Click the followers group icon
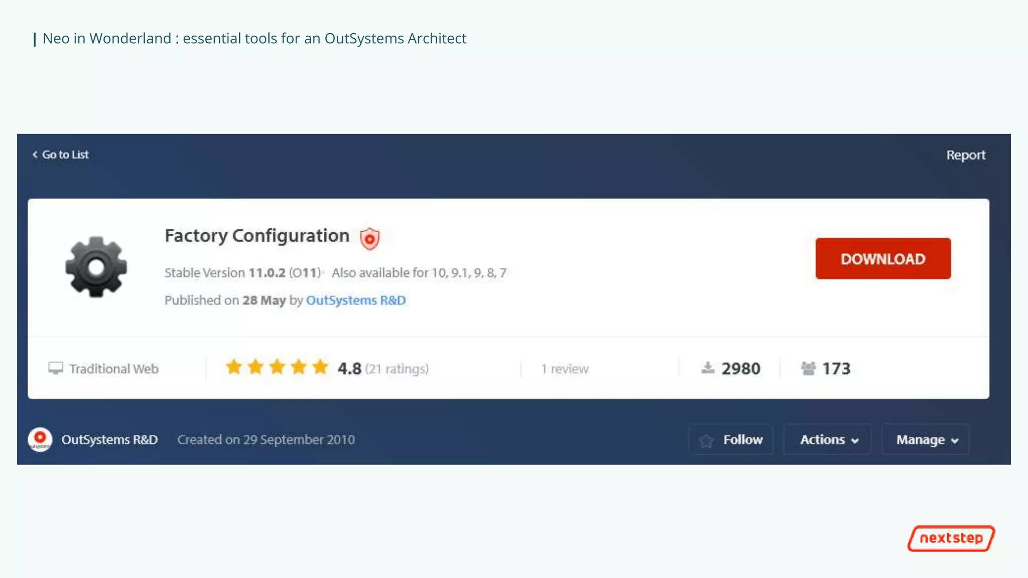Screen dimensions: 1028x578 click(x=808, y=368)
